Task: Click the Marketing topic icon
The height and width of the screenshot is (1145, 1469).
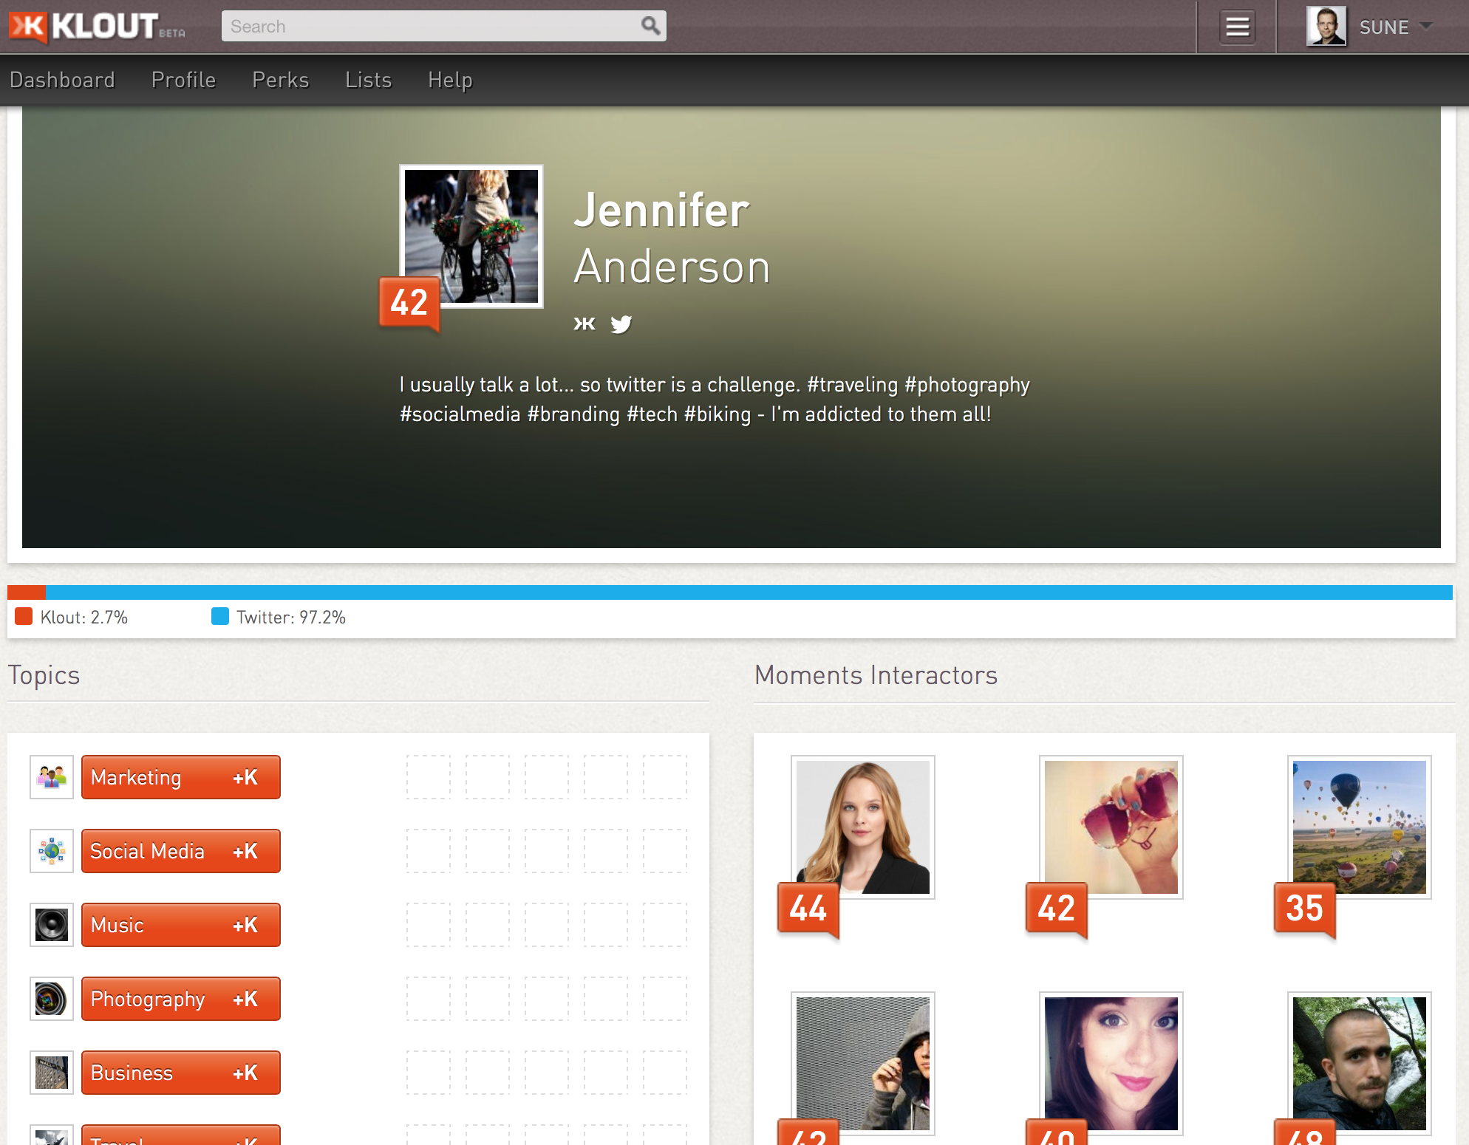Action: [52, 777]
